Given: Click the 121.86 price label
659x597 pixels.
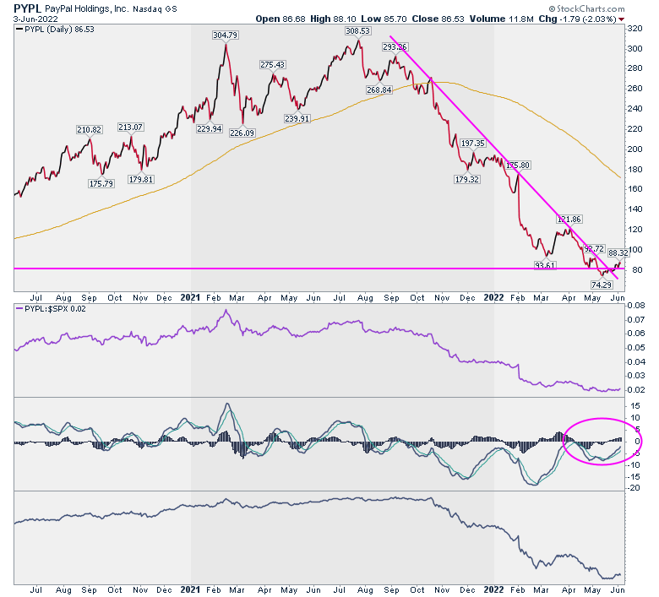Looking at the screenshot, I should coord(569,220).
